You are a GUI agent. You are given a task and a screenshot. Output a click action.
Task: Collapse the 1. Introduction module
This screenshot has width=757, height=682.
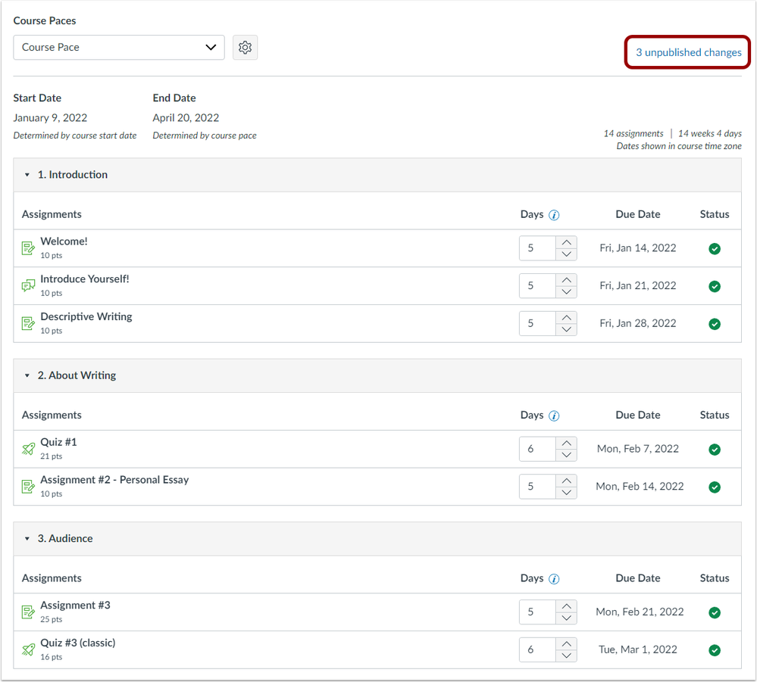pos(27,175)
